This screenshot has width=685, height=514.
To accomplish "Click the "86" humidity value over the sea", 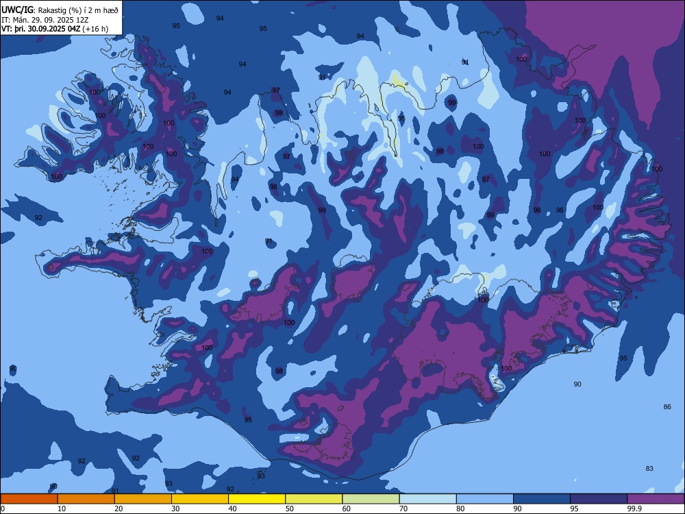I will click(x=667, y=407).
